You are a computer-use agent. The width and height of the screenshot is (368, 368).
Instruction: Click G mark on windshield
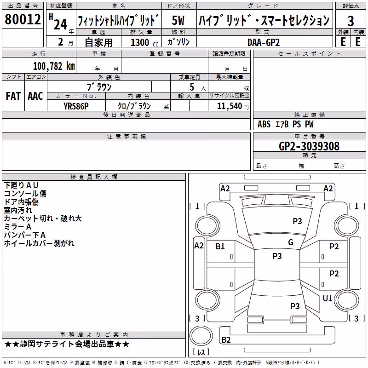coord(291,242)
